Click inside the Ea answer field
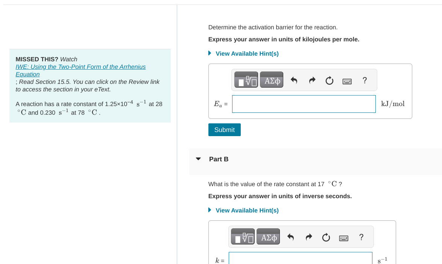The height and width of the screenshot is (264, 442). tap(304, 104)
